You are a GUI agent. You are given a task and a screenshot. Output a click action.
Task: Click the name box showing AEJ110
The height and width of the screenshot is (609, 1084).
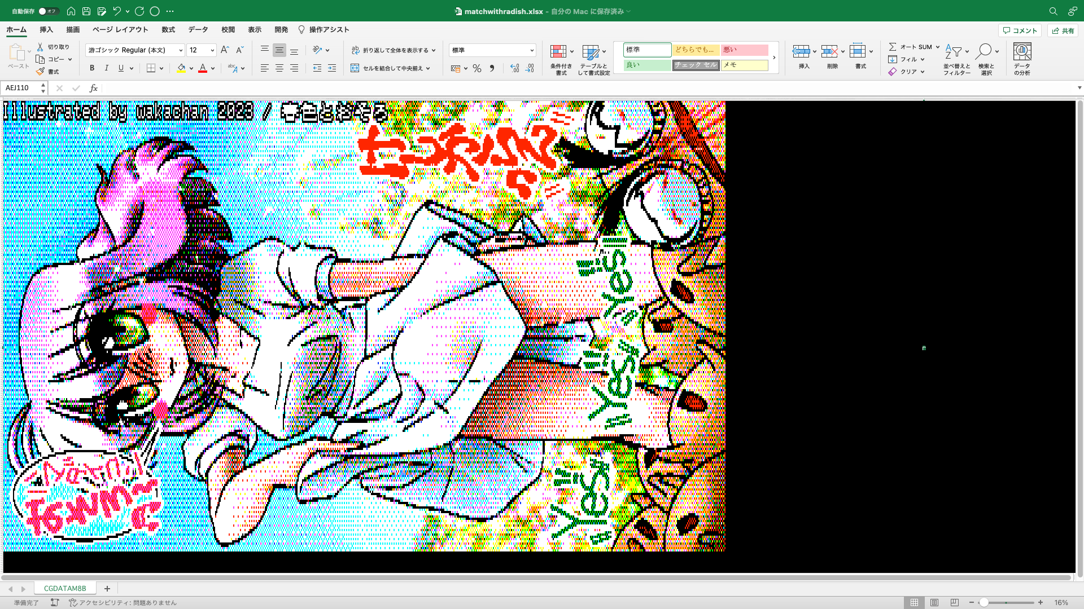point(20,88)
